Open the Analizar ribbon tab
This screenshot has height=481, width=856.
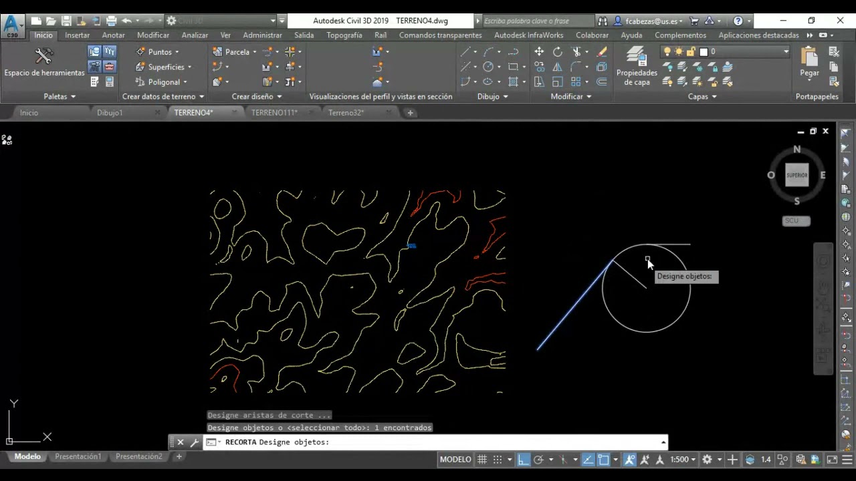click(x=195, y=35)
